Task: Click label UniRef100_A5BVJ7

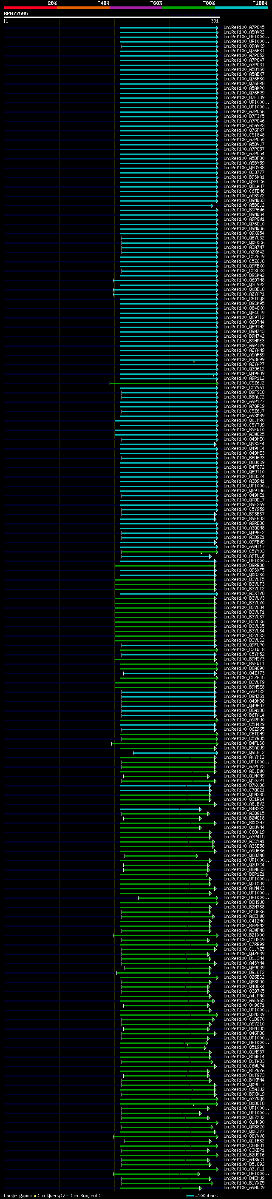Action: [x=244, y=144]
